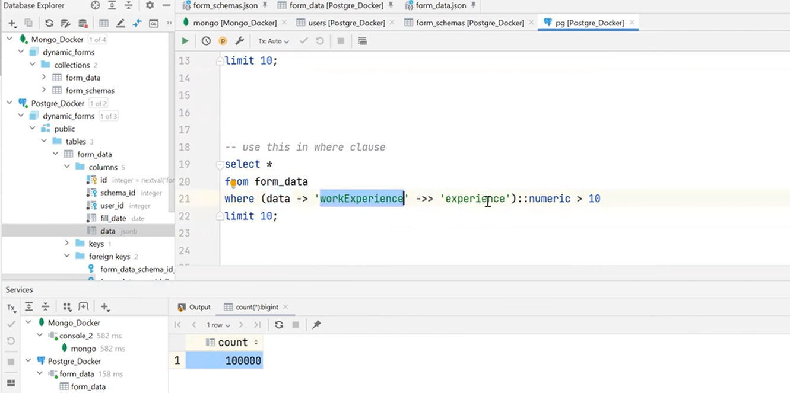
Task: Pin the count query result tab
Action: (316, 324)
